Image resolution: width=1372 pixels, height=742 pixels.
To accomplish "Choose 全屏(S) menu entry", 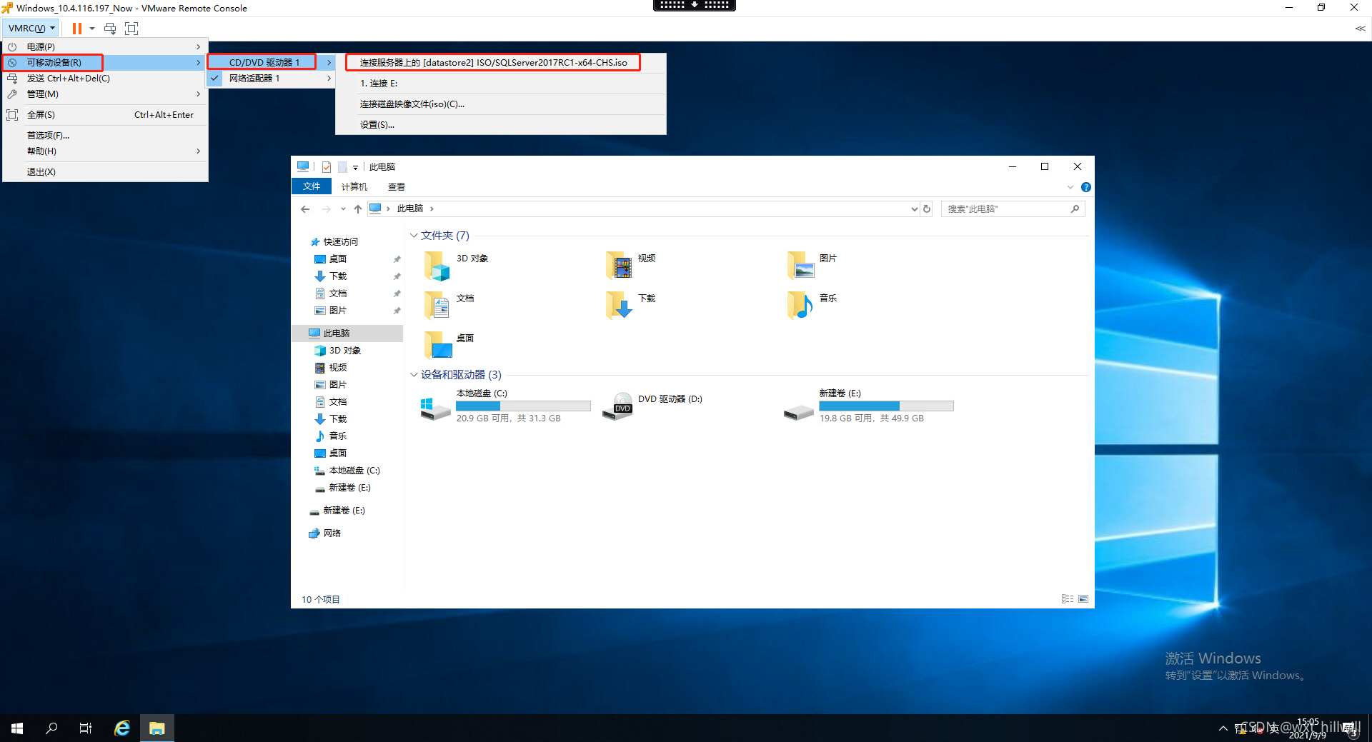I will (105, 114).
